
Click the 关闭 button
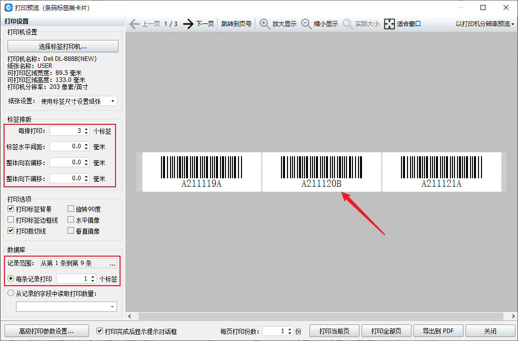[x=490, y=331]
